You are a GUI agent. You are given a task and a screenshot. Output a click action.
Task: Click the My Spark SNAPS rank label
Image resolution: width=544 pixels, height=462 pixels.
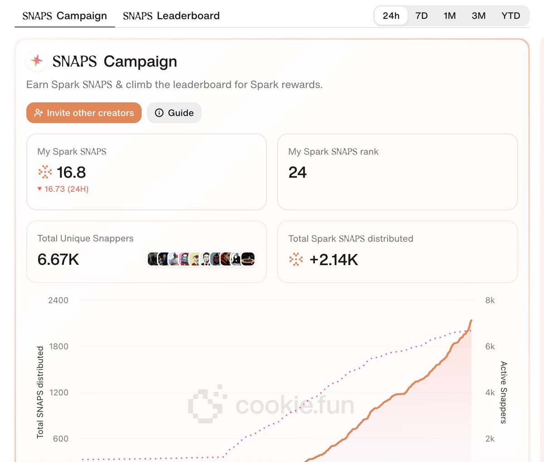coord(333,151)
